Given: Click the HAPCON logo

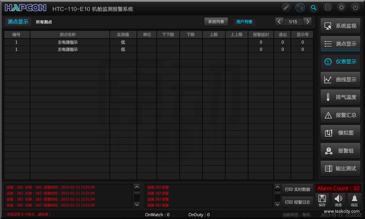Looking at the screenshot, I should point(25,8).
